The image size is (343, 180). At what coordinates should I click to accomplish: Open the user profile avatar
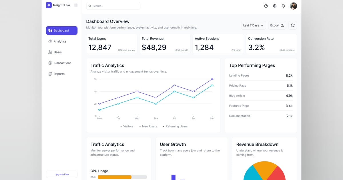coord(293,6)
